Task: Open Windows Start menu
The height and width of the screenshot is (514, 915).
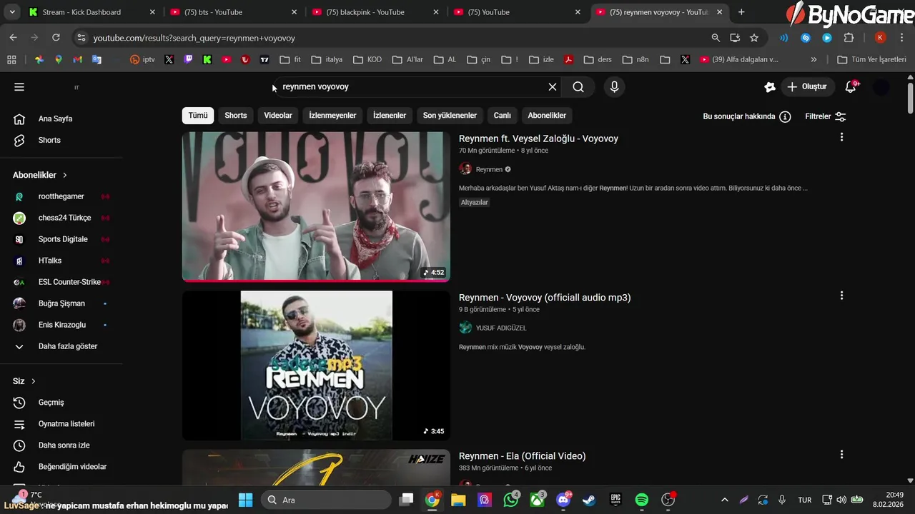Action: pyautogui.click(x=245, y=500)
